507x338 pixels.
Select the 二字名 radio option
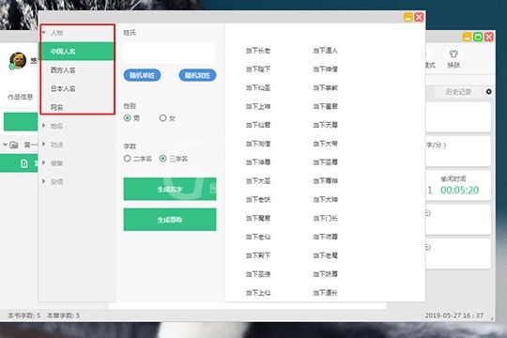127,159
